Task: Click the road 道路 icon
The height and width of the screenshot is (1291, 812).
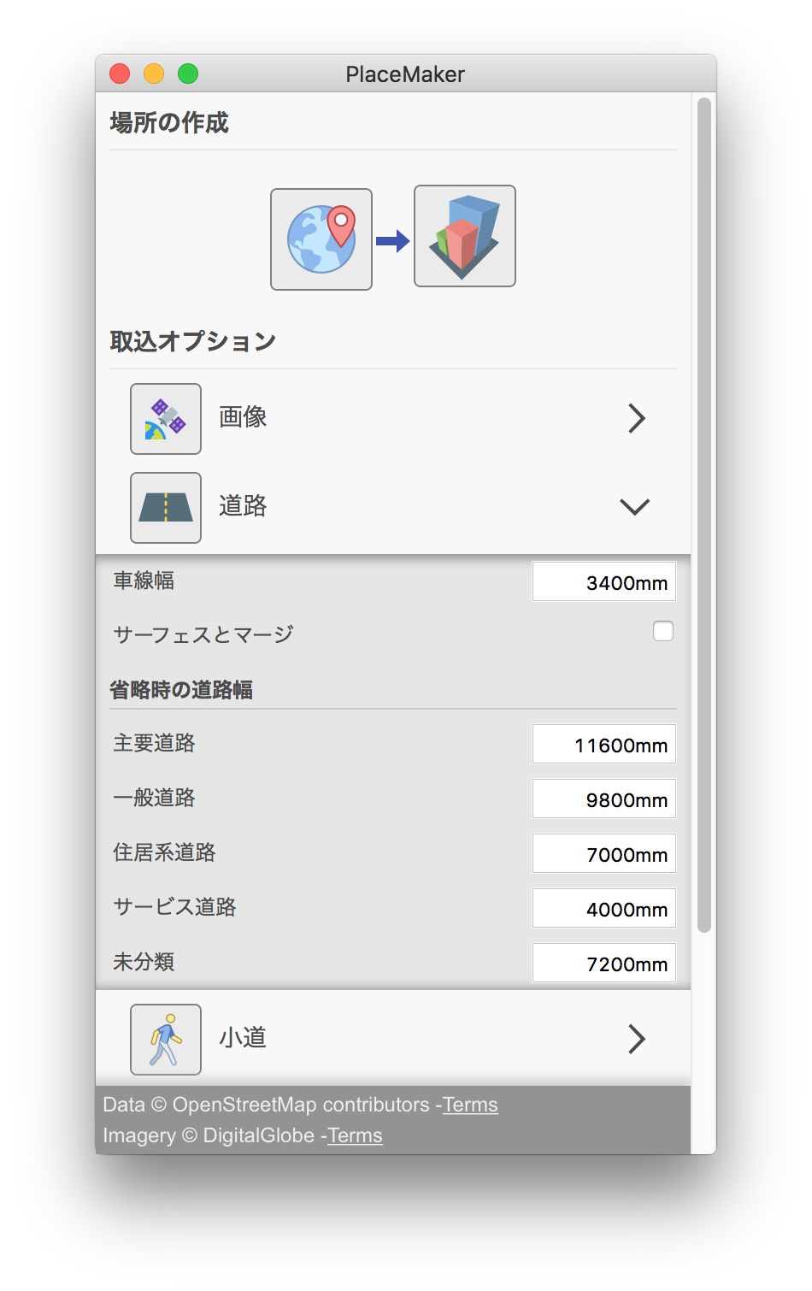Action: (166, 508)
